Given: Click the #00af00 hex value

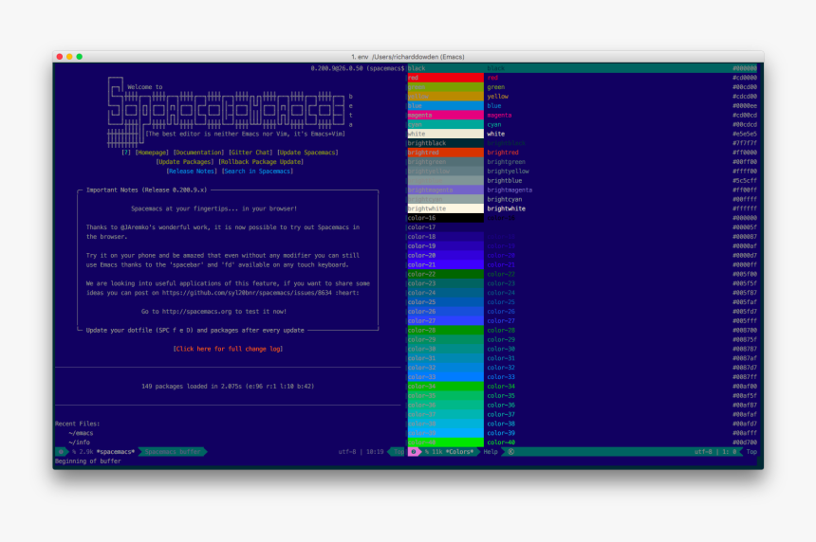Looking at the screenshot, I should coord(744,386).
